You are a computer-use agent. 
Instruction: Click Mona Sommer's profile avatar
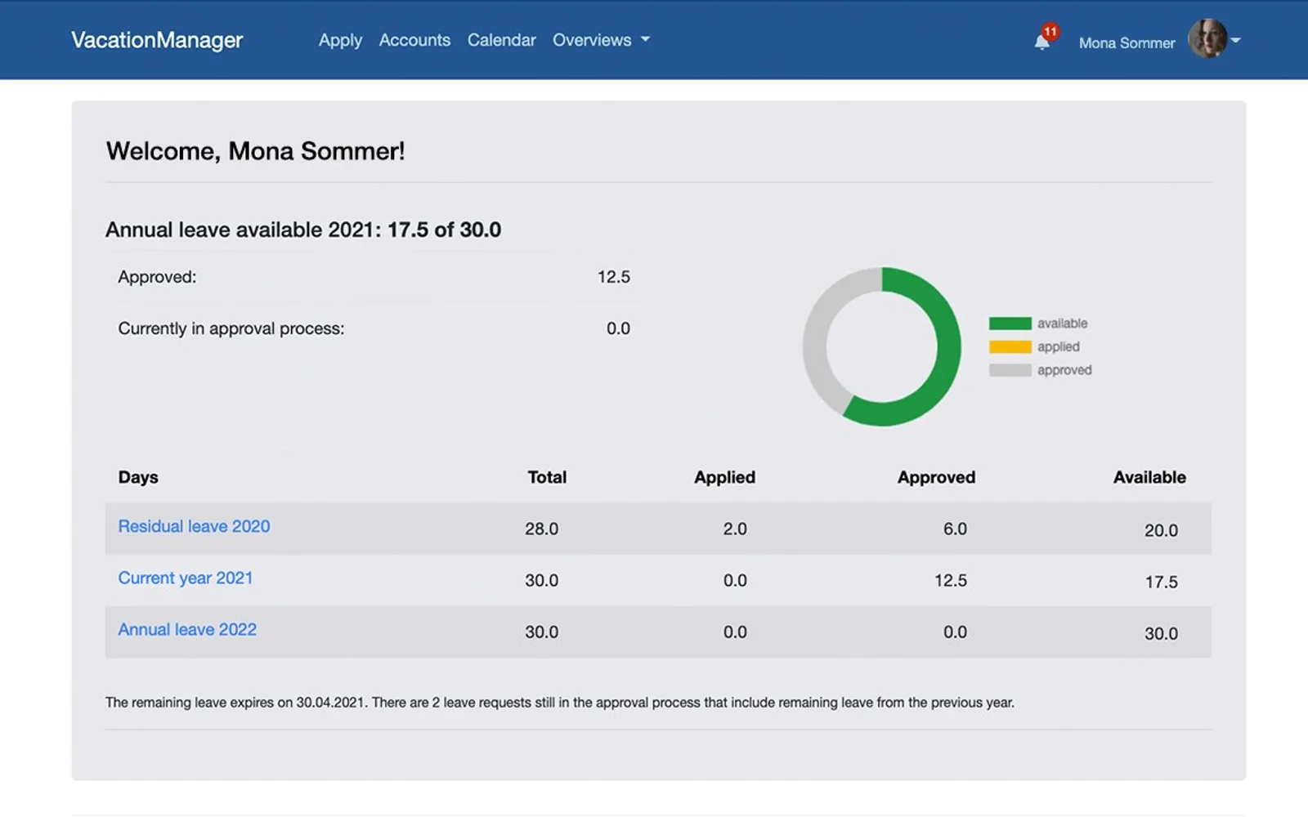(x=1207, y=39)
